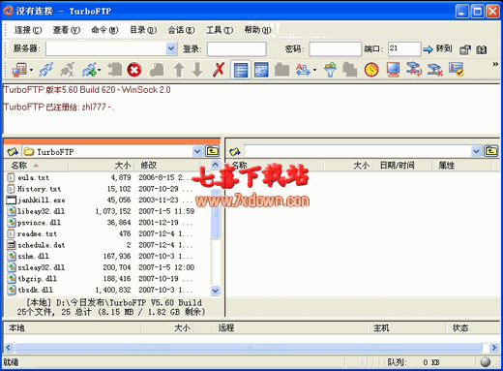Click the red abort circle icon
503x371 pixels.
click(x=134, y=70)
